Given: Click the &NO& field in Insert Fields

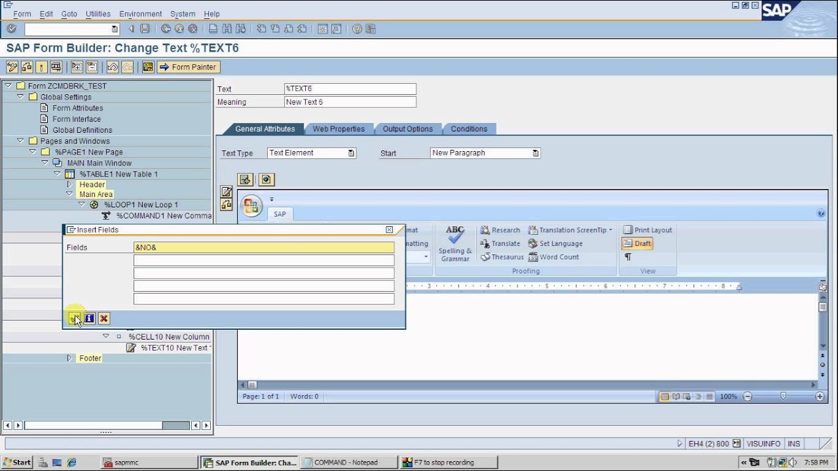Looking at the screenshot, I should tap(264, 247).
